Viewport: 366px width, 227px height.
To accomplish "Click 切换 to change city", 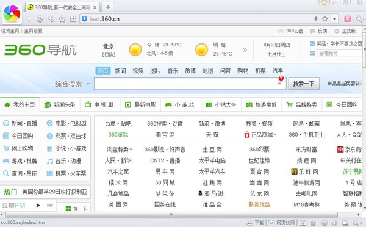I will [x=109, y=55].
